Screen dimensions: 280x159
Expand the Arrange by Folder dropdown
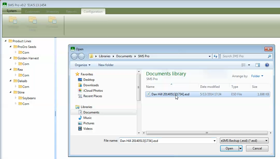[257, 76]
